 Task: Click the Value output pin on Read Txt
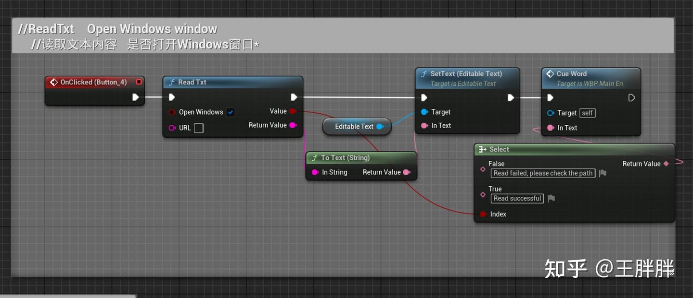point(293,111)
